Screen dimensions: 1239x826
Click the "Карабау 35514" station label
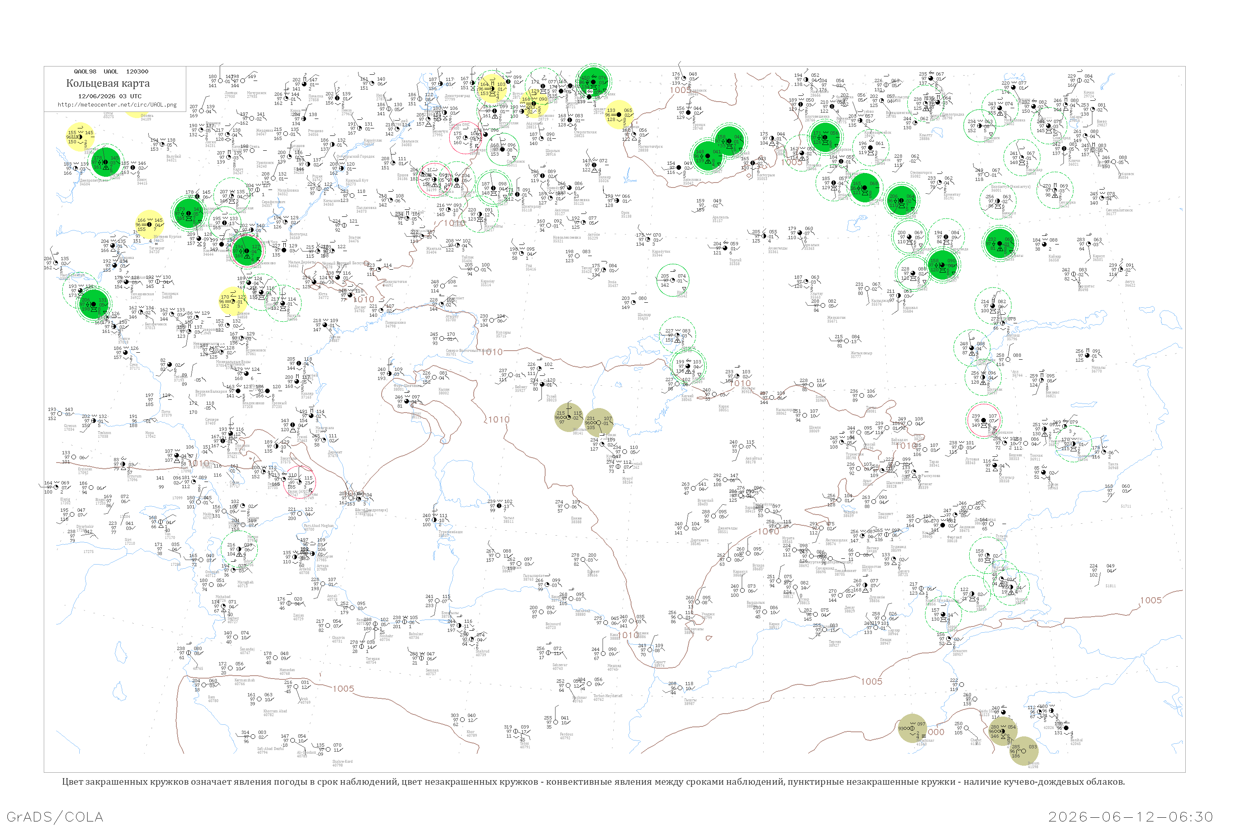pyautogui.click(x=487, y=283)
